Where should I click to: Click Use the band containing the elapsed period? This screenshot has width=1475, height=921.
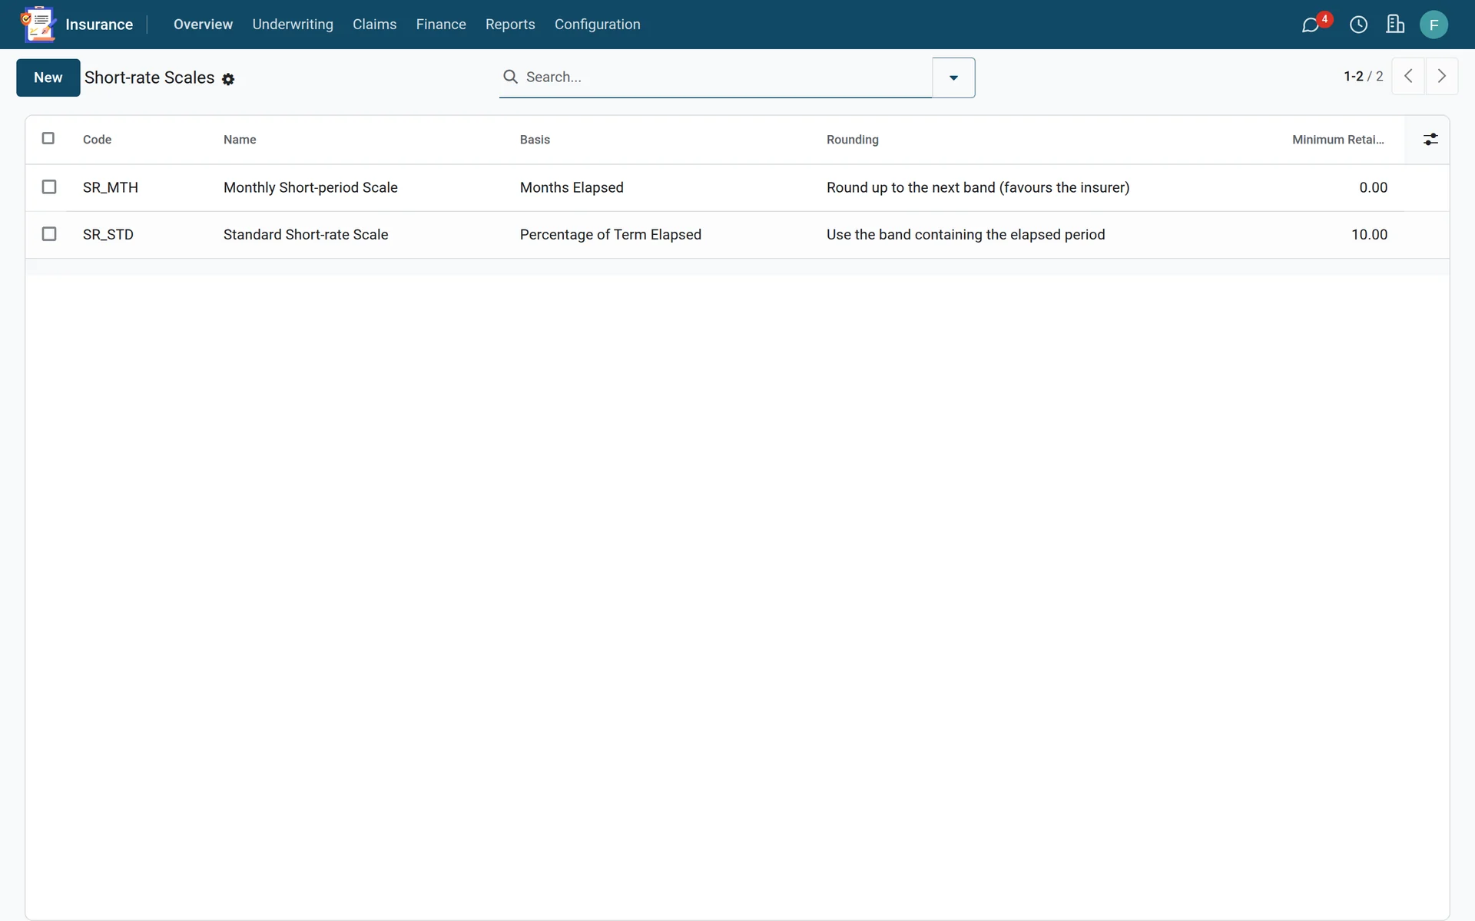(x=966, y=235)
